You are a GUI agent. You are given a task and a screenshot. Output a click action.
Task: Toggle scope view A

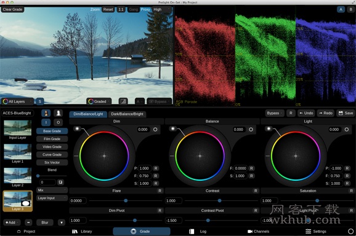point(341,9)
